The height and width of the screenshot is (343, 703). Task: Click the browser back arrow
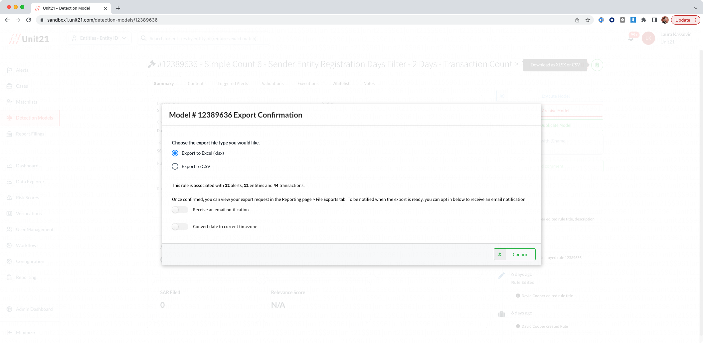7,20
